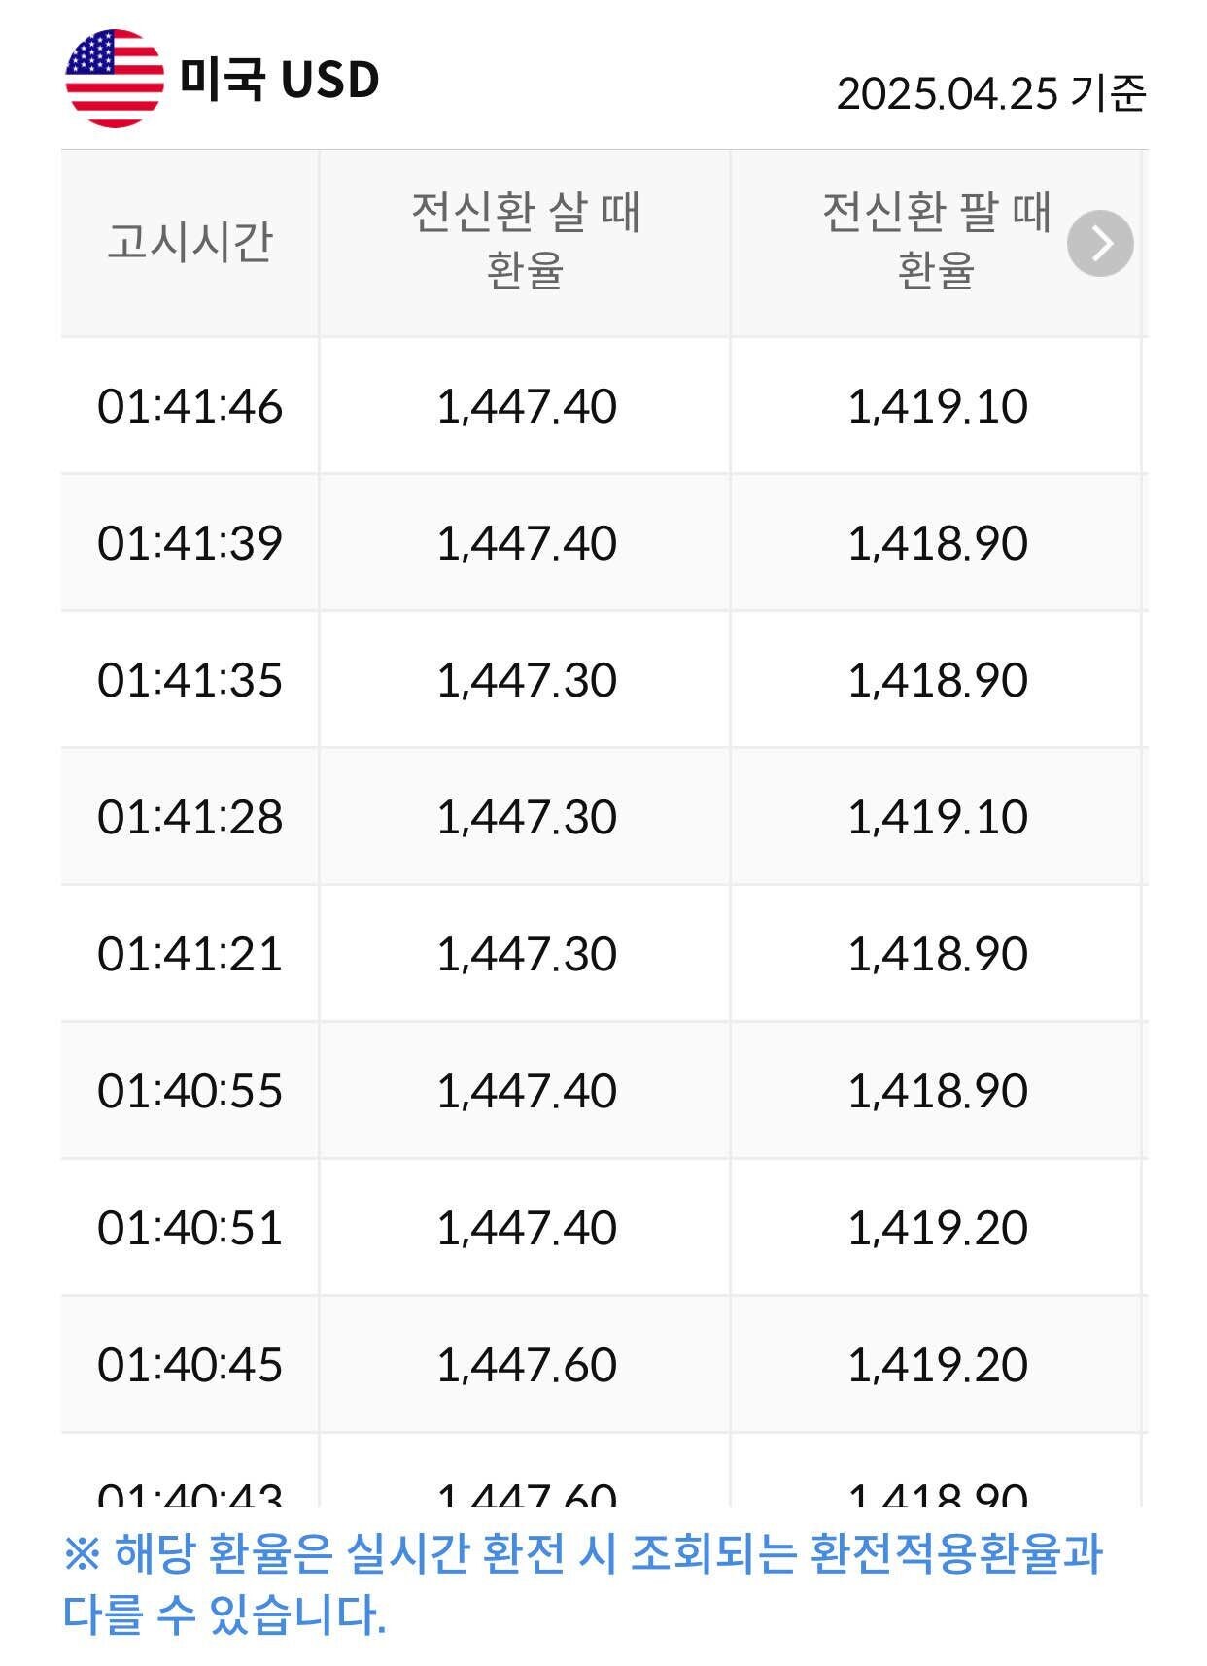Select the 01:41:46 time row

[190, 406]
